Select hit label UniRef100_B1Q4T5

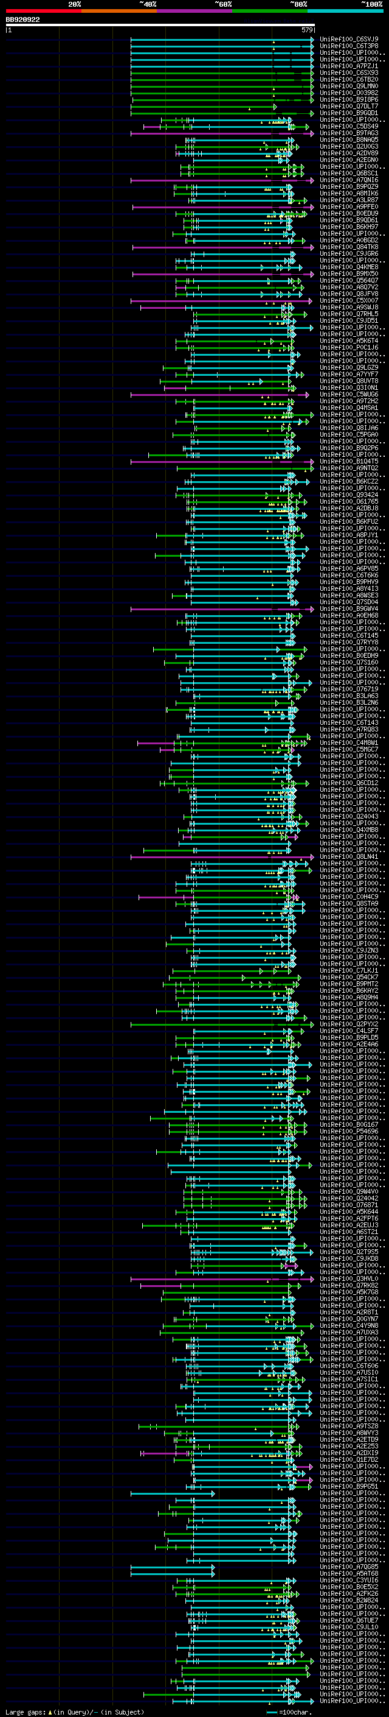pyautogui.click(x=349, y=461)
